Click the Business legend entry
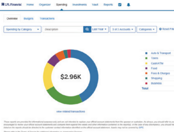 tap(156, 83)
